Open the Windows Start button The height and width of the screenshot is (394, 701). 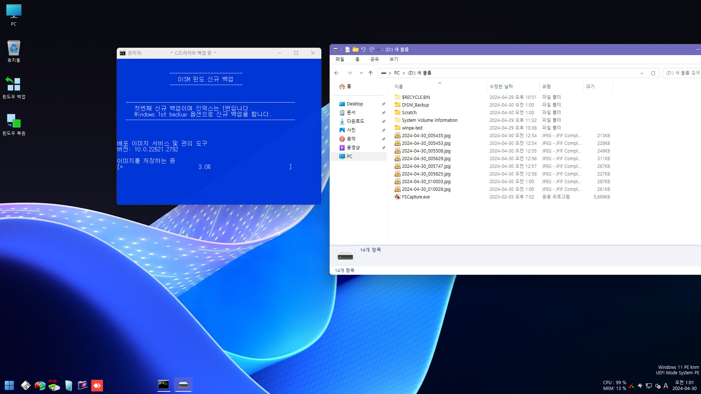click(x=9, y=385)
